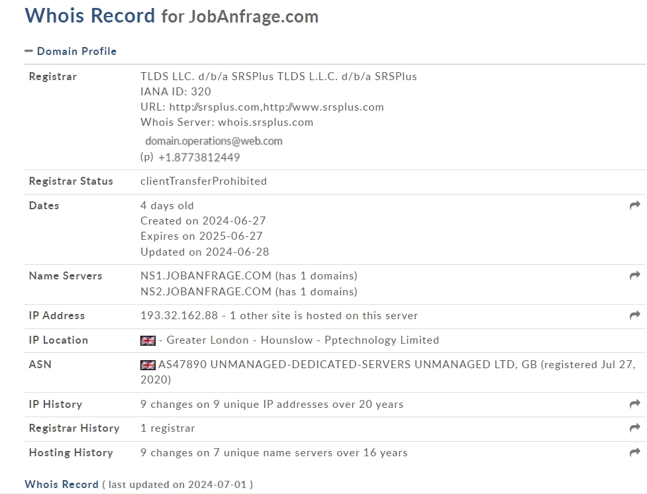This screenshot has height=494, width=647.
Task: Click the IP address 193.32.162.88 entry
Action: click(x=179, y=316)
